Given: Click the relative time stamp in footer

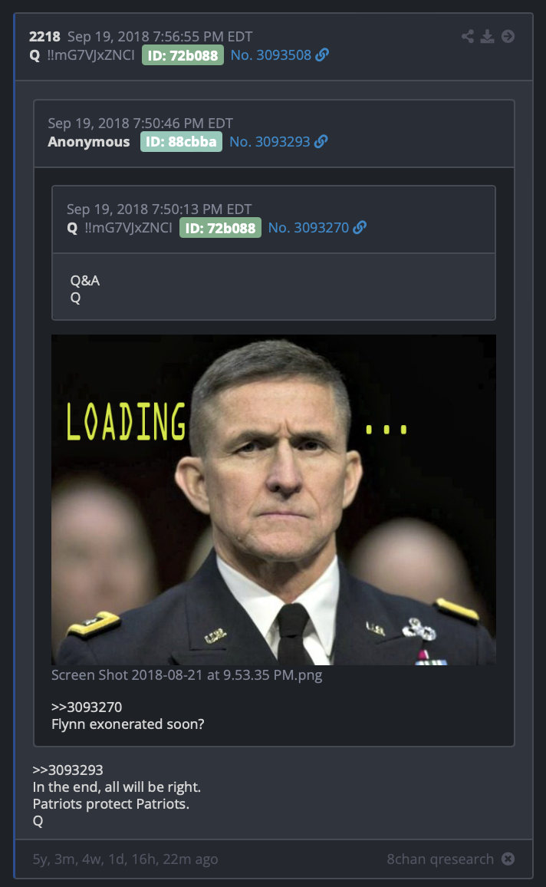Looking at the screenshot, I should coord(125,859).
